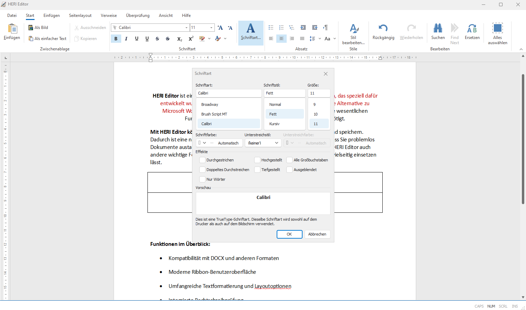Image resolution: width=526 pixels, height=310 pixels.
Task: Open font color dropdown arrow in ribbon
Action: click(x=225, y=39)
